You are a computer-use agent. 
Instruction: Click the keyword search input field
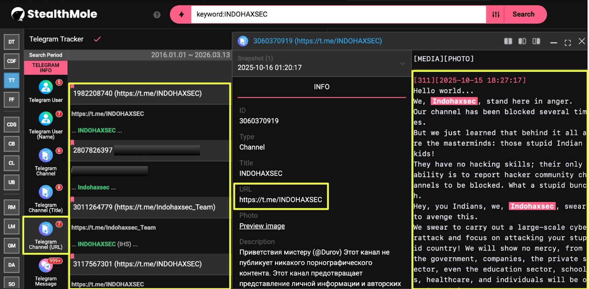338,14
